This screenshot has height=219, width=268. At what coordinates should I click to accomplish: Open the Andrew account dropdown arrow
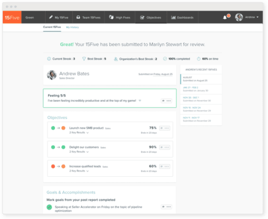(257, 17)
